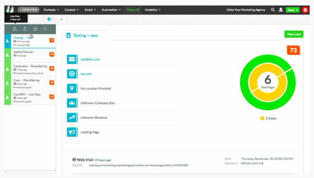Open the user profile icon in top bar
Screen dimensions: 314x178
coord(281,9)
